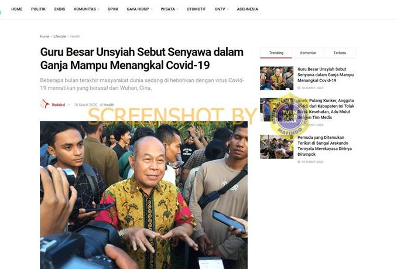Open the Health category link beside date

point(109,105)
